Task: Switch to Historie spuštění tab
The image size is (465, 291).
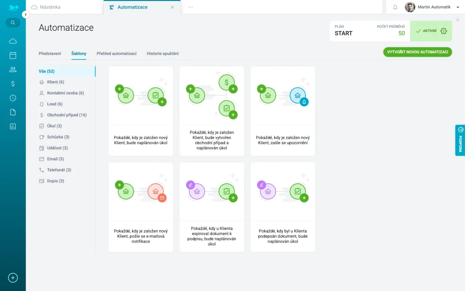Action: tap(163, 53)
